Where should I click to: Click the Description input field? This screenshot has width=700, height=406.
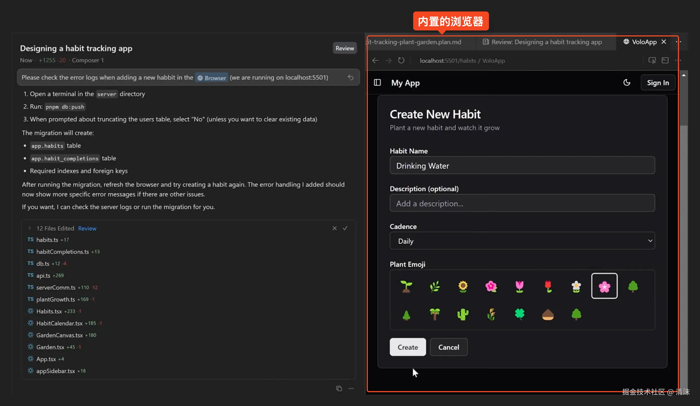click(x=522, y=203)
